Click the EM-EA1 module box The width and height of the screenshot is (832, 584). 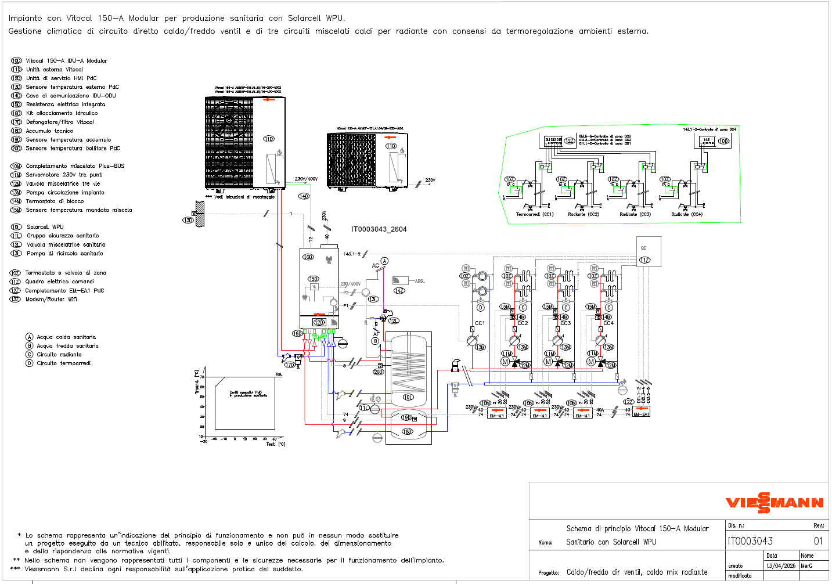pyautogui.click(x=641, y=412)
